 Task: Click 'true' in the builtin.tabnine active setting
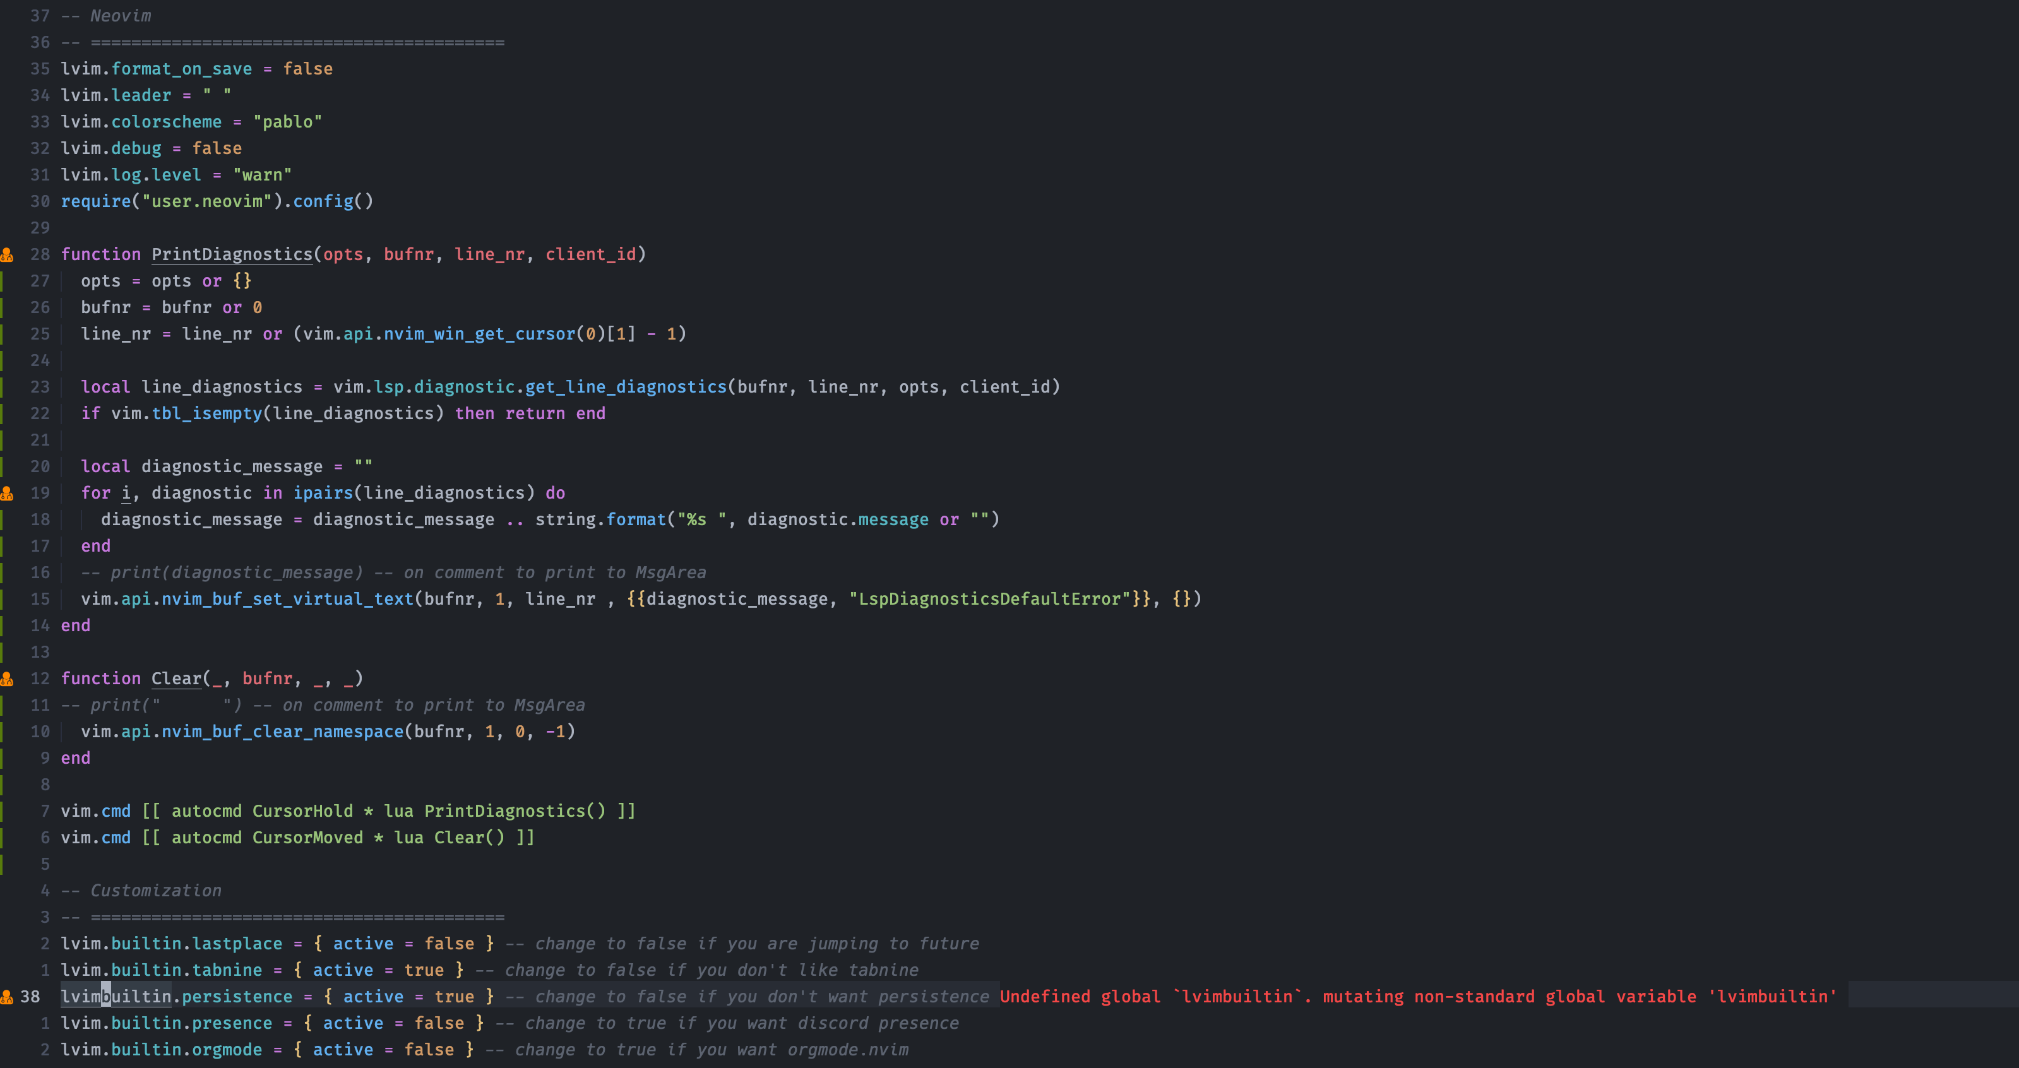(x=423, y=971)
